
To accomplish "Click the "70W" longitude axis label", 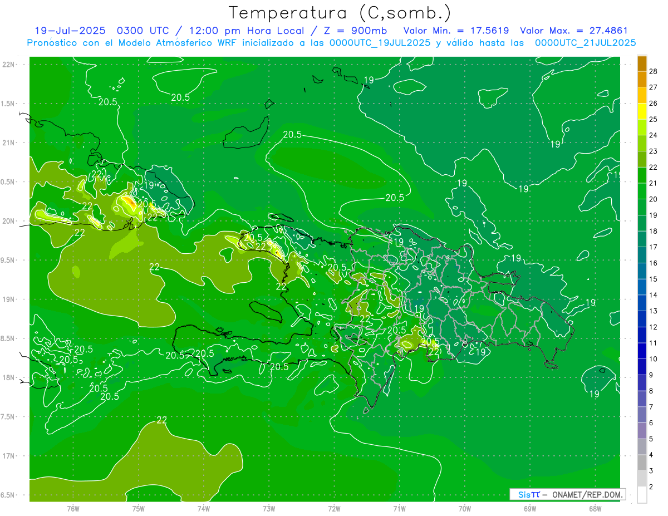I will coord(464,508).
